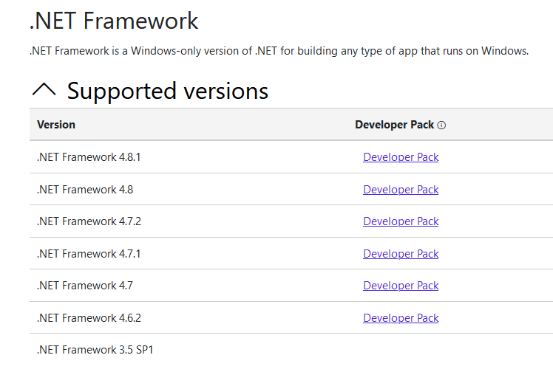Open Developer Pack link for .NET Framework 4.7.1
553x372 pixels.
[401, 253]
